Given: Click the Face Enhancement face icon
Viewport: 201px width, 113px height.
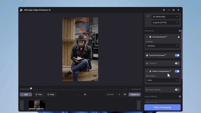Looking at the screenshot, I should (147, 55).
